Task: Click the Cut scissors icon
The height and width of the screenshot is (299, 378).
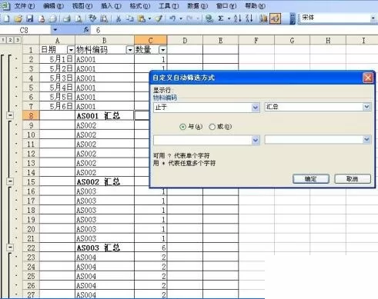Action: (119, 18)
